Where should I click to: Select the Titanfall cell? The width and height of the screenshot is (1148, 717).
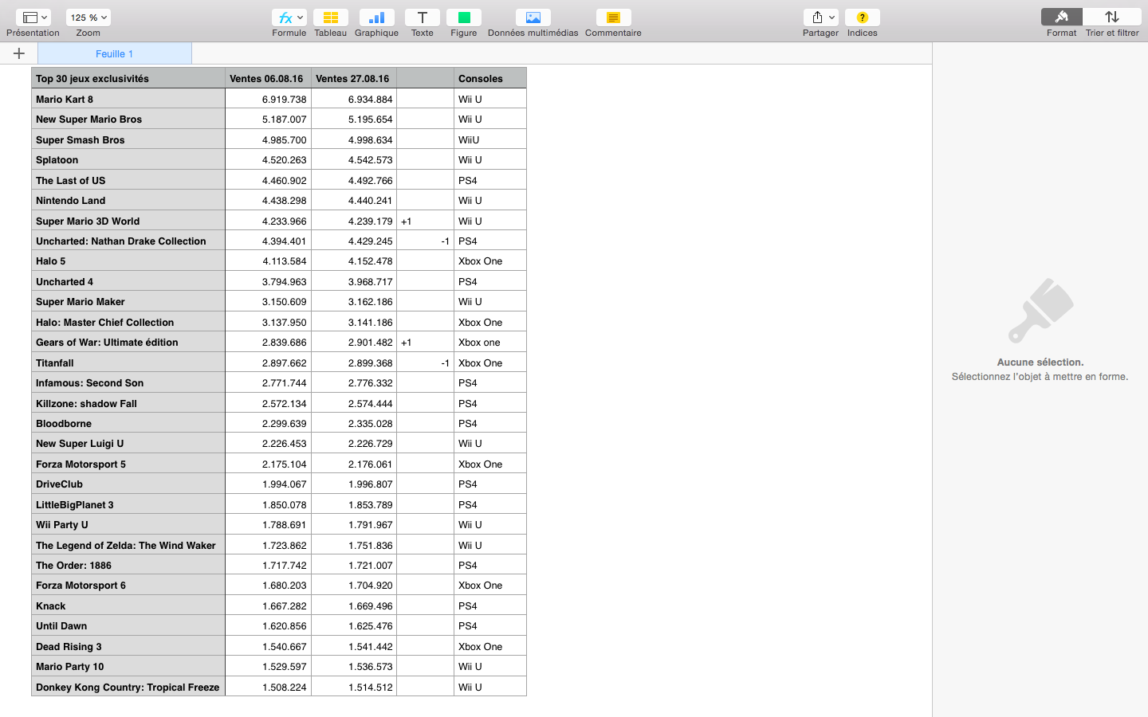coord(128,362)
